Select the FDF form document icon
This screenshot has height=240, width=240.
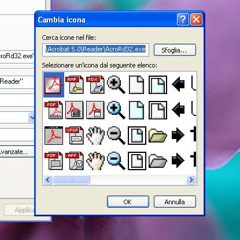(x=54, y=161)
